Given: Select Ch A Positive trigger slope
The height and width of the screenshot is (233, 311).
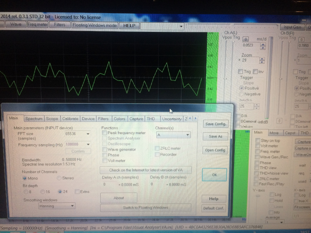Looking at the screenshot, I should click(x=241, y=88).
